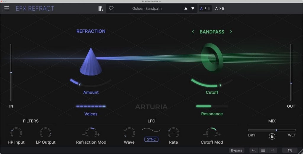303x154 pixels.
Task: Click the LP Output label
Action: [x=46, y=142]
